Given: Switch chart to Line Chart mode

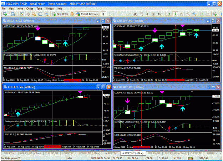Looking at the screenshot, I should (x=181, y=14).
